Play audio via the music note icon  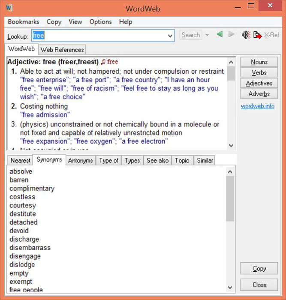tap(103, 62)
